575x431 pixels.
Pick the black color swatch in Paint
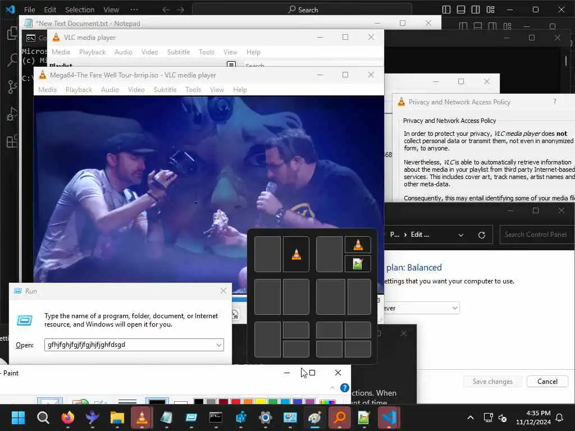click(198, 402)
